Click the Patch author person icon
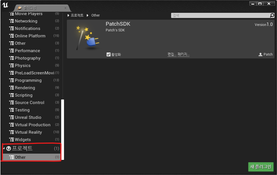277x175 pixels. tap(260, 54)
